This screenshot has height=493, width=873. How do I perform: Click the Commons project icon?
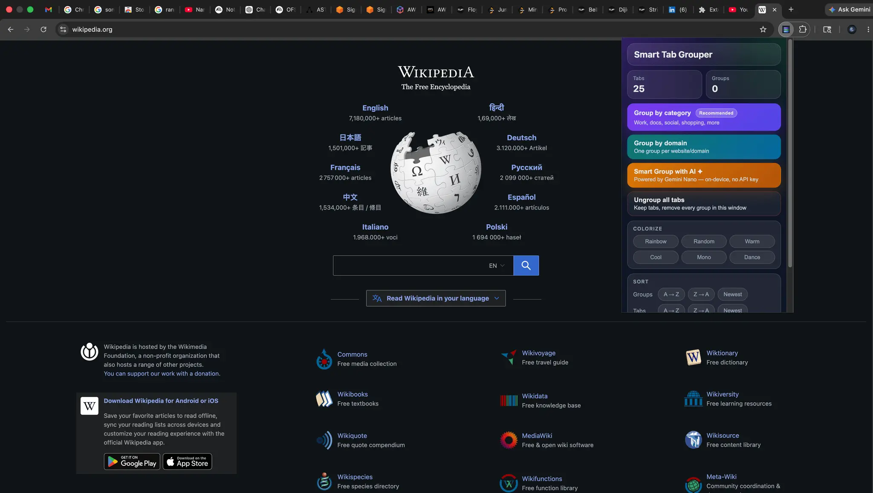[x=324, y=359]
